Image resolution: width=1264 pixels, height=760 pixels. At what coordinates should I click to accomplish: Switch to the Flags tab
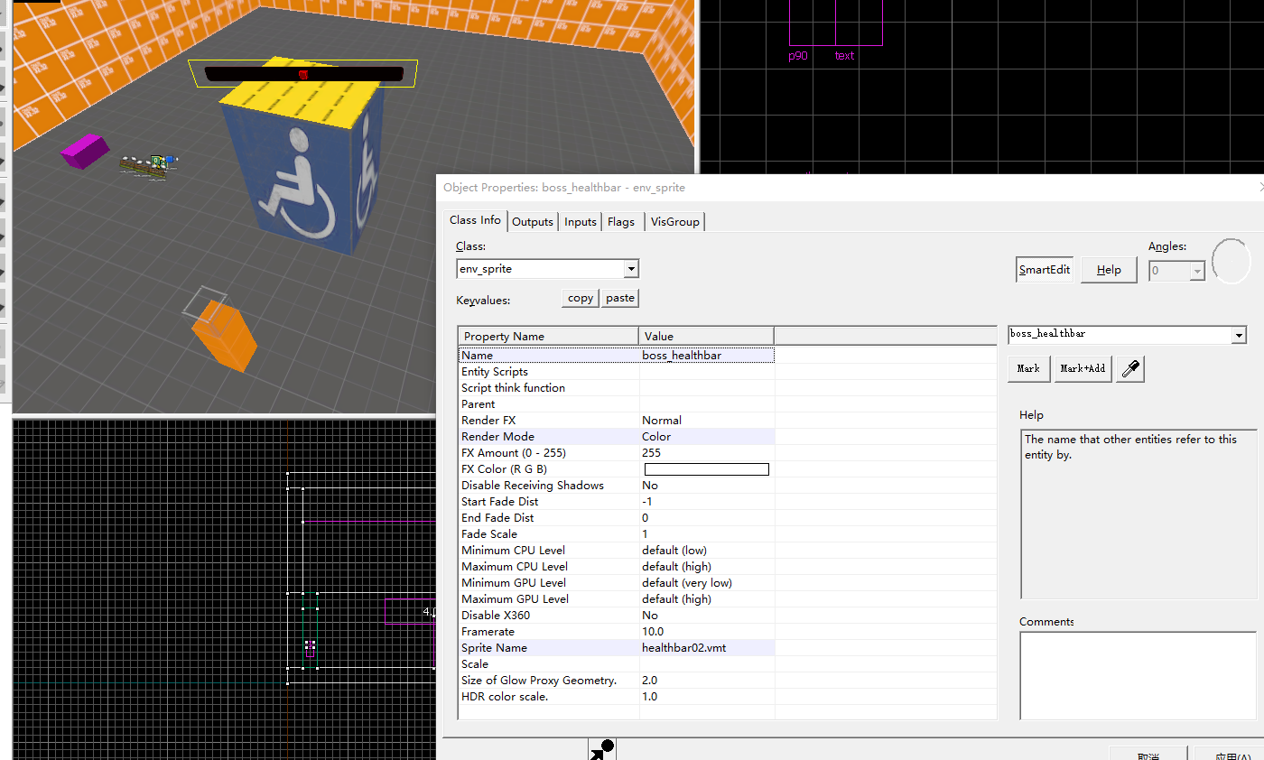[621, 221]
